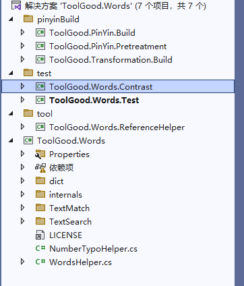Select the LICENSE file name

click(x=65, y=235)
